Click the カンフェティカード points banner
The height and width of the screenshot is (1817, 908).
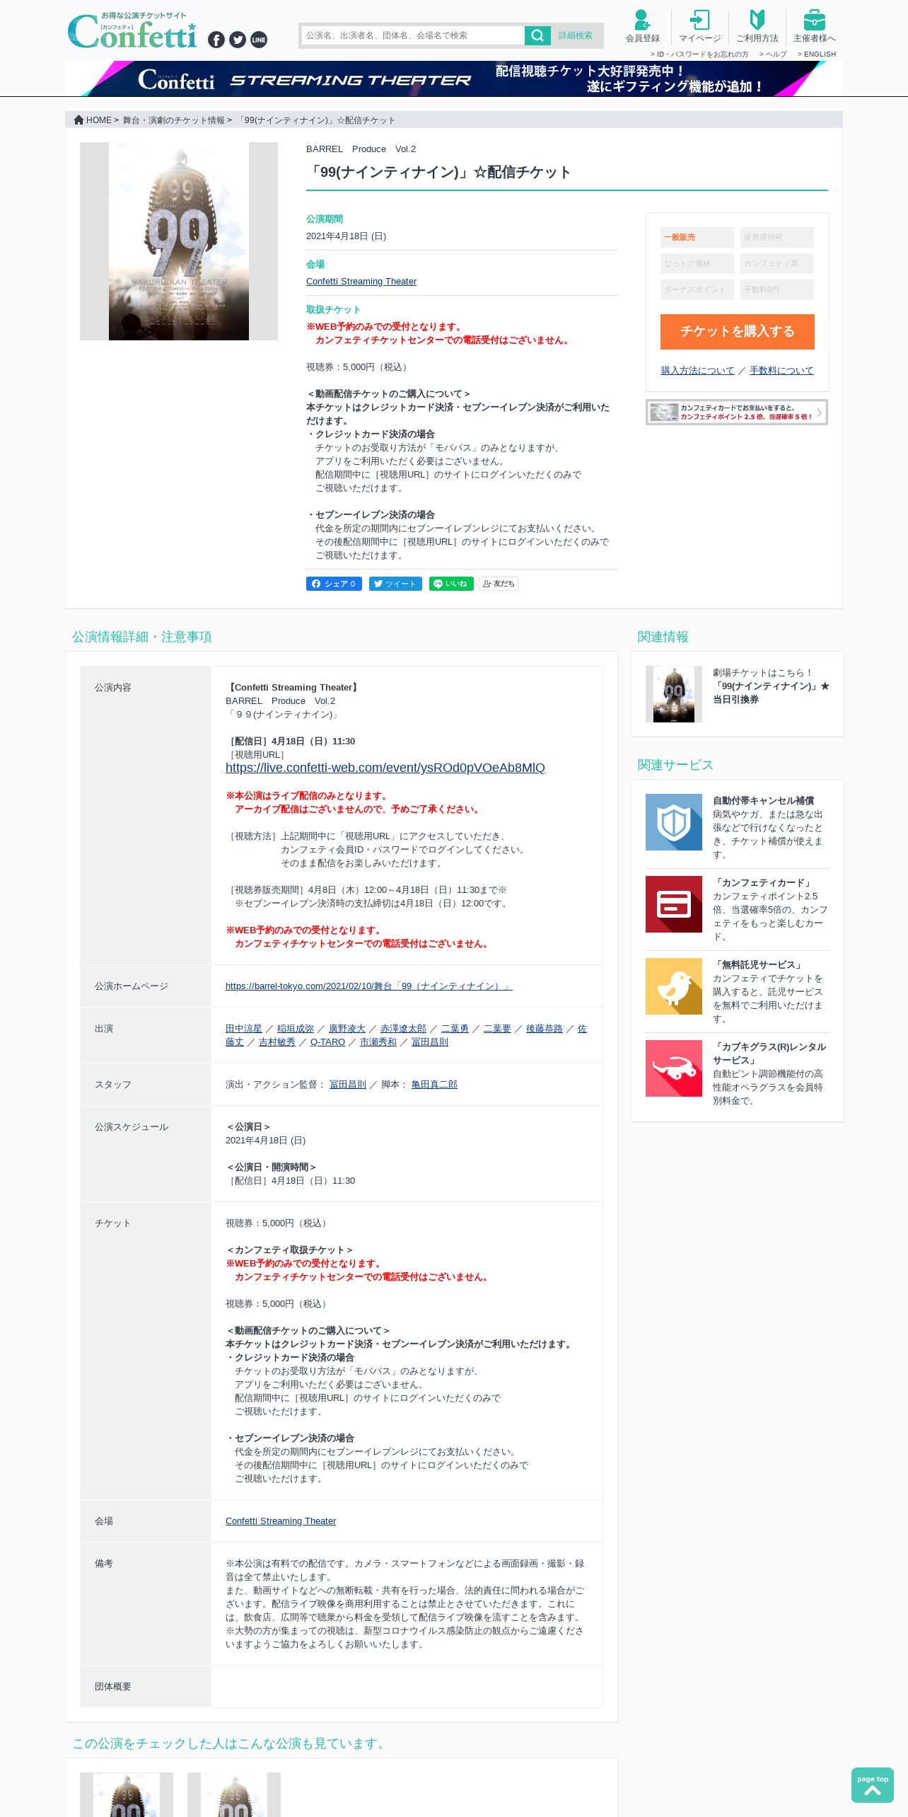[737, 413]
